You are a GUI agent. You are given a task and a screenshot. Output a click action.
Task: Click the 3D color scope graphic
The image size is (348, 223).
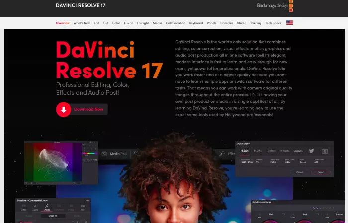[53, 162]
